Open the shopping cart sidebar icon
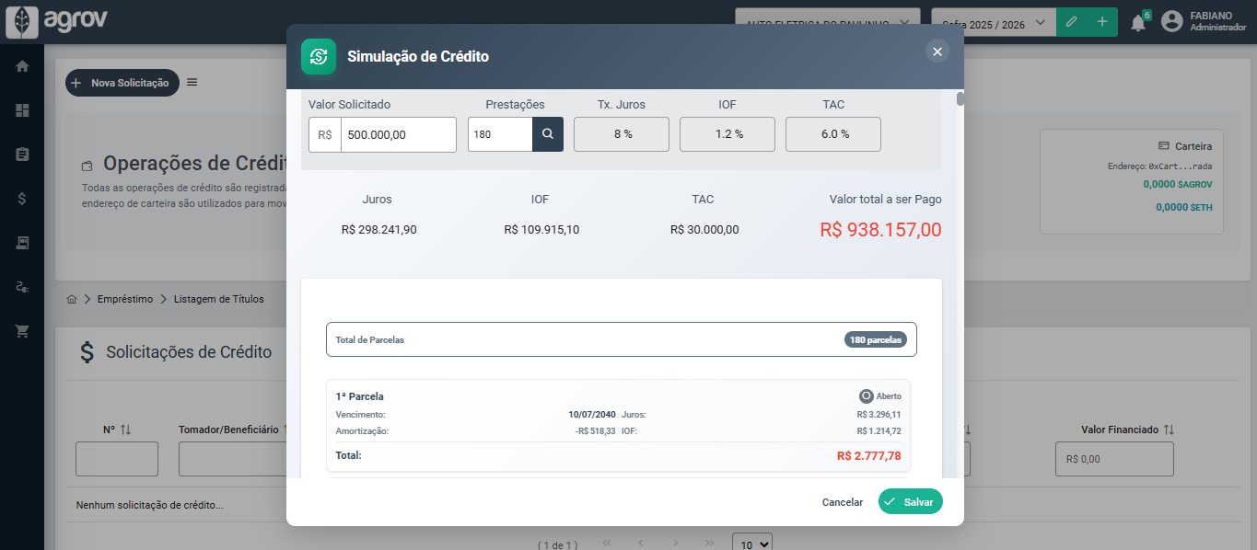Image resolution: width=1257 pixels, height=550 pixels. click(22, 331)
